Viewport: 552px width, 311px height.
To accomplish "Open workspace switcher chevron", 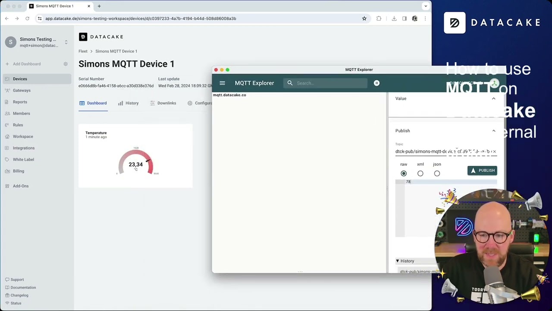I will tap(66, 42).
